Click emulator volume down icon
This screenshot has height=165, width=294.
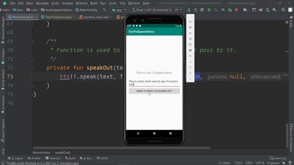(x=190, y=33)
